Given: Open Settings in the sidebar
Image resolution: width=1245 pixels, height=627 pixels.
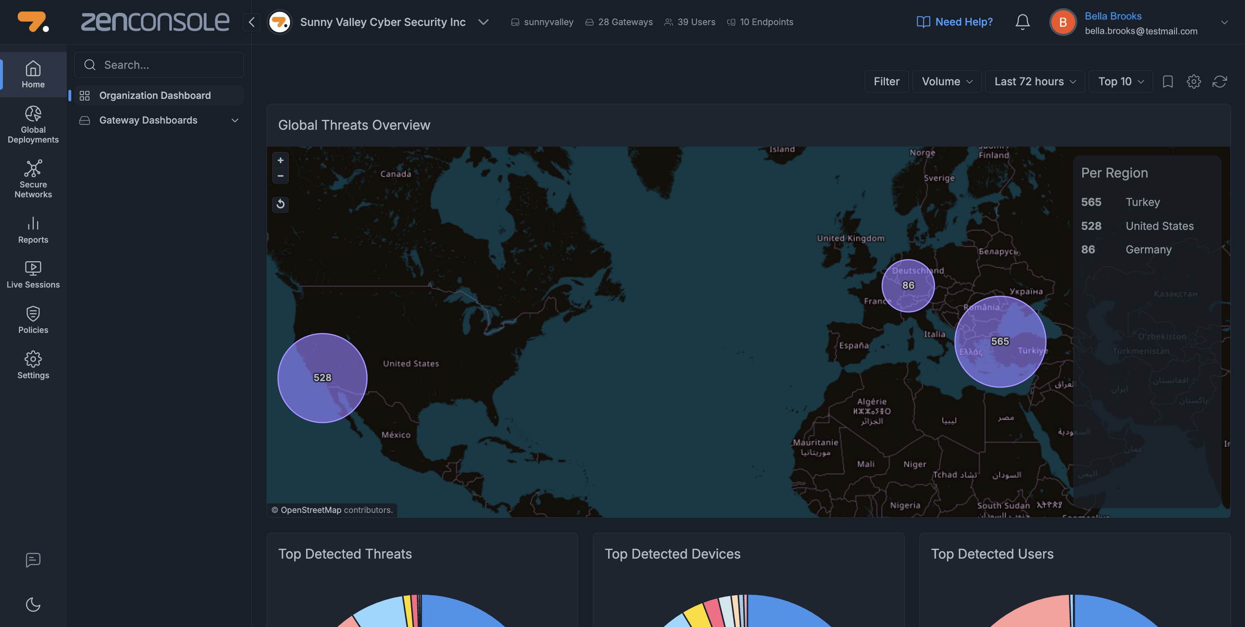Looking at the screenshot, I should (x=33, y=365).
